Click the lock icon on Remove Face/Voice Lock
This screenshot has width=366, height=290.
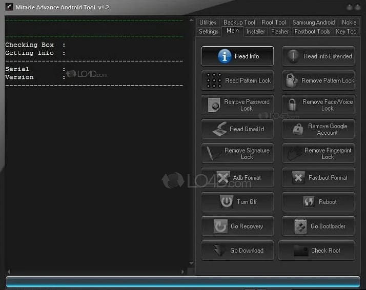[292, 105]
